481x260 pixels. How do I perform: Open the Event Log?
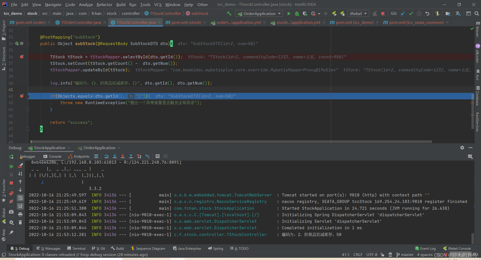(x=425, y=248)
